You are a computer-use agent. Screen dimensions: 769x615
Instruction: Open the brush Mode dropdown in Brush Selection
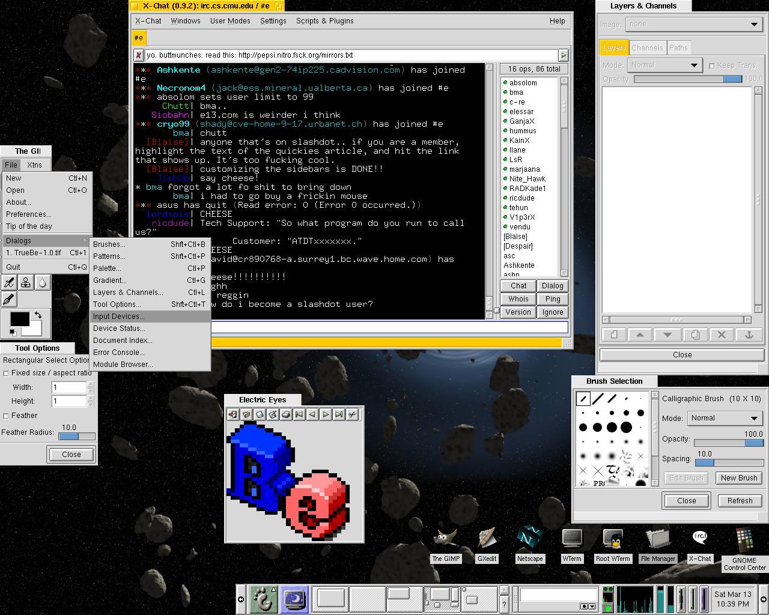[725, 418]
